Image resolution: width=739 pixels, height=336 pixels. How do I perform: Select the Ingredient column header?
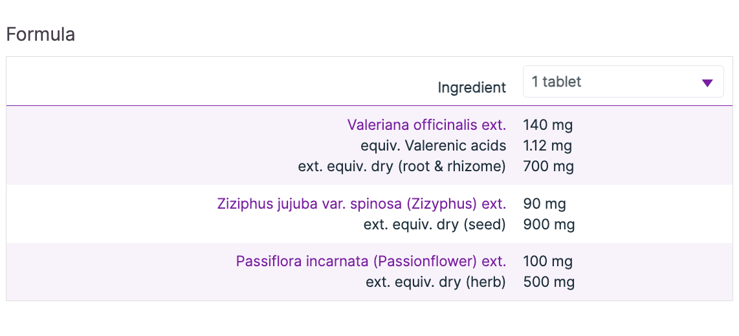[x=472, y=87]
